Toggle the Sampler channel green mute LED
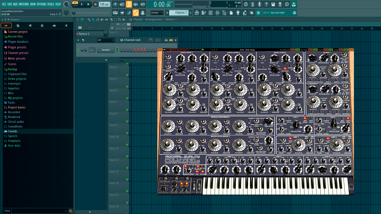This screenshot has width=381, height=214. tap(79, 50)
